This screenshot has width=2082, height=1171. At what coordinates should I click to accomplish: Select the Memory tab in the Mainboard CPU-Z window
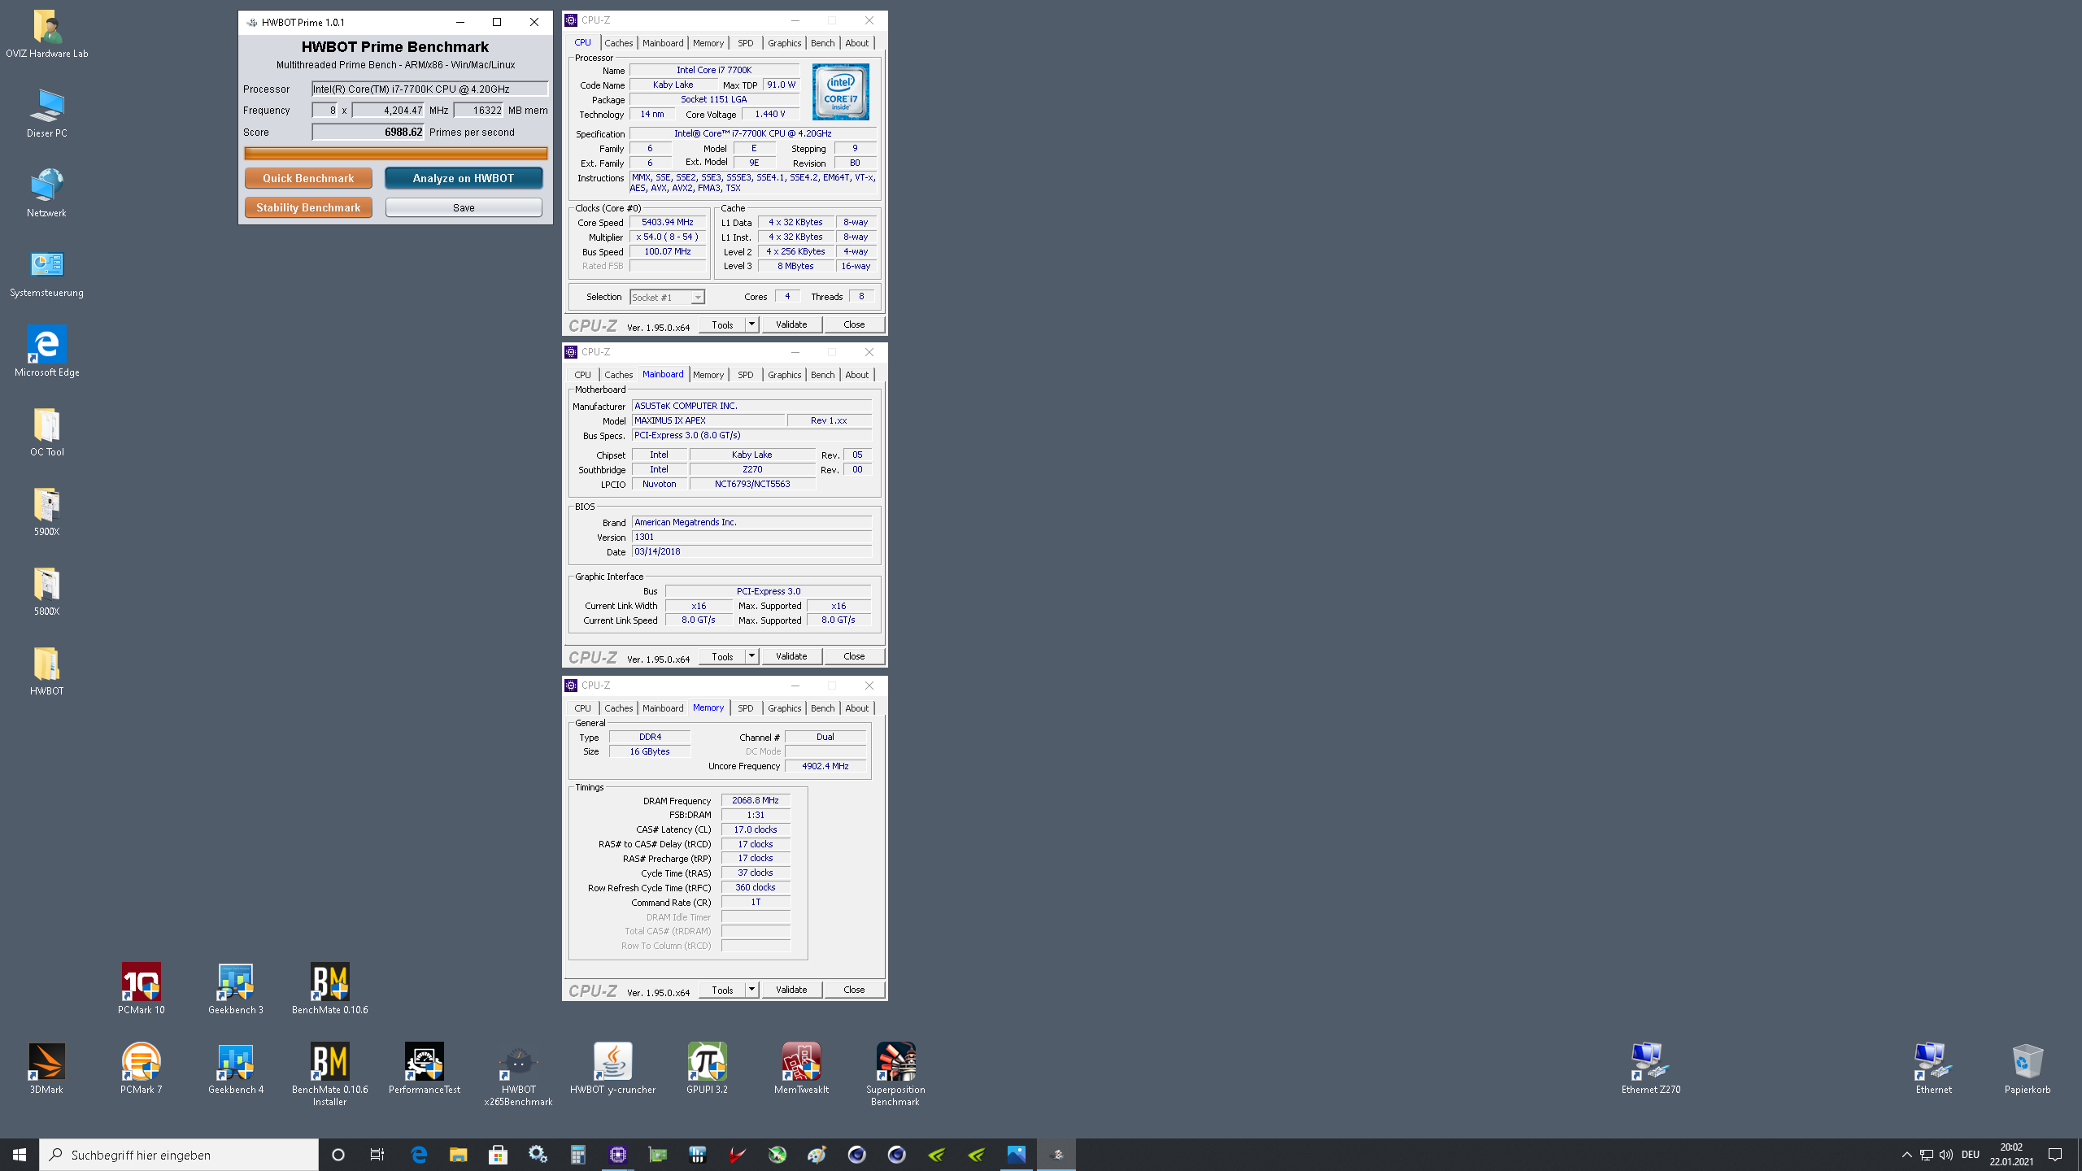(708, 375)
